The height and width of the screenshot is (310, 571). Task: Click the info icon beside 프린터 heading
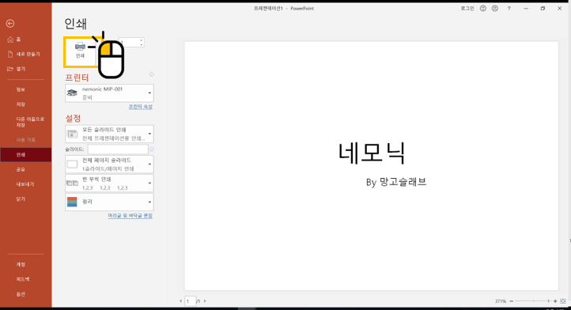pyautogui.click(x=152, y=74)
